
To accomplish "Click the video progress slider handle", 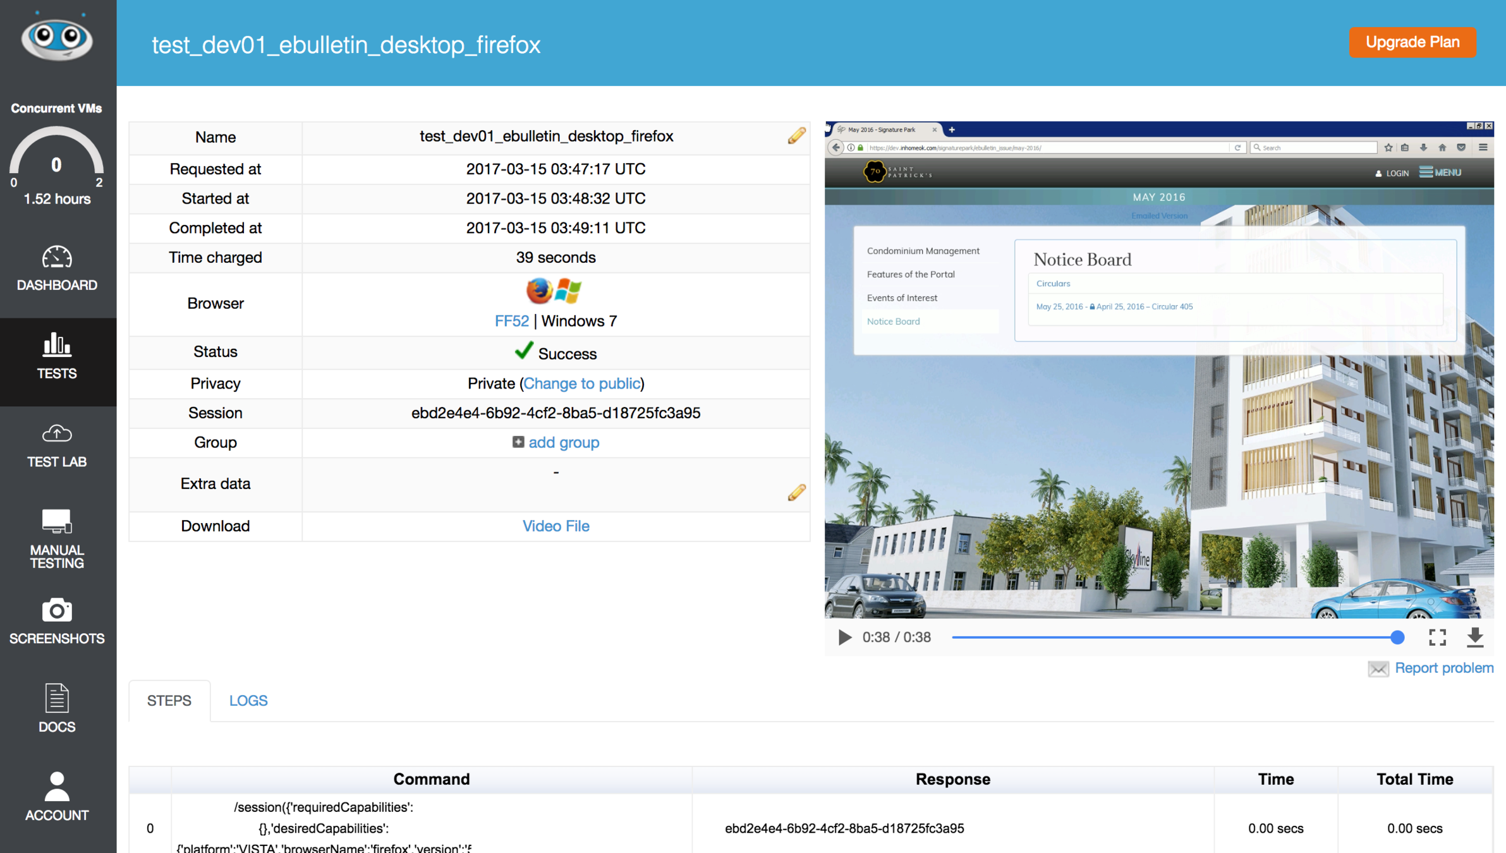I will coord(1397,638).
